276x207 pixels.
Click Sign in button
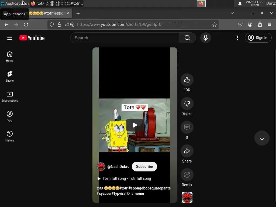click(258, 38)
